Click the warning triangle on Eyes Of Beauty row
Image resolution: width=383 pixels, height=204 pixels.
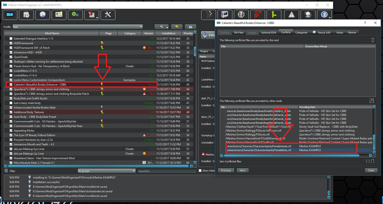(145, 135)
